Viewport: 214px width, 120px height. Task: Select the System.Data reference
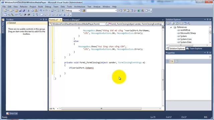186,42
